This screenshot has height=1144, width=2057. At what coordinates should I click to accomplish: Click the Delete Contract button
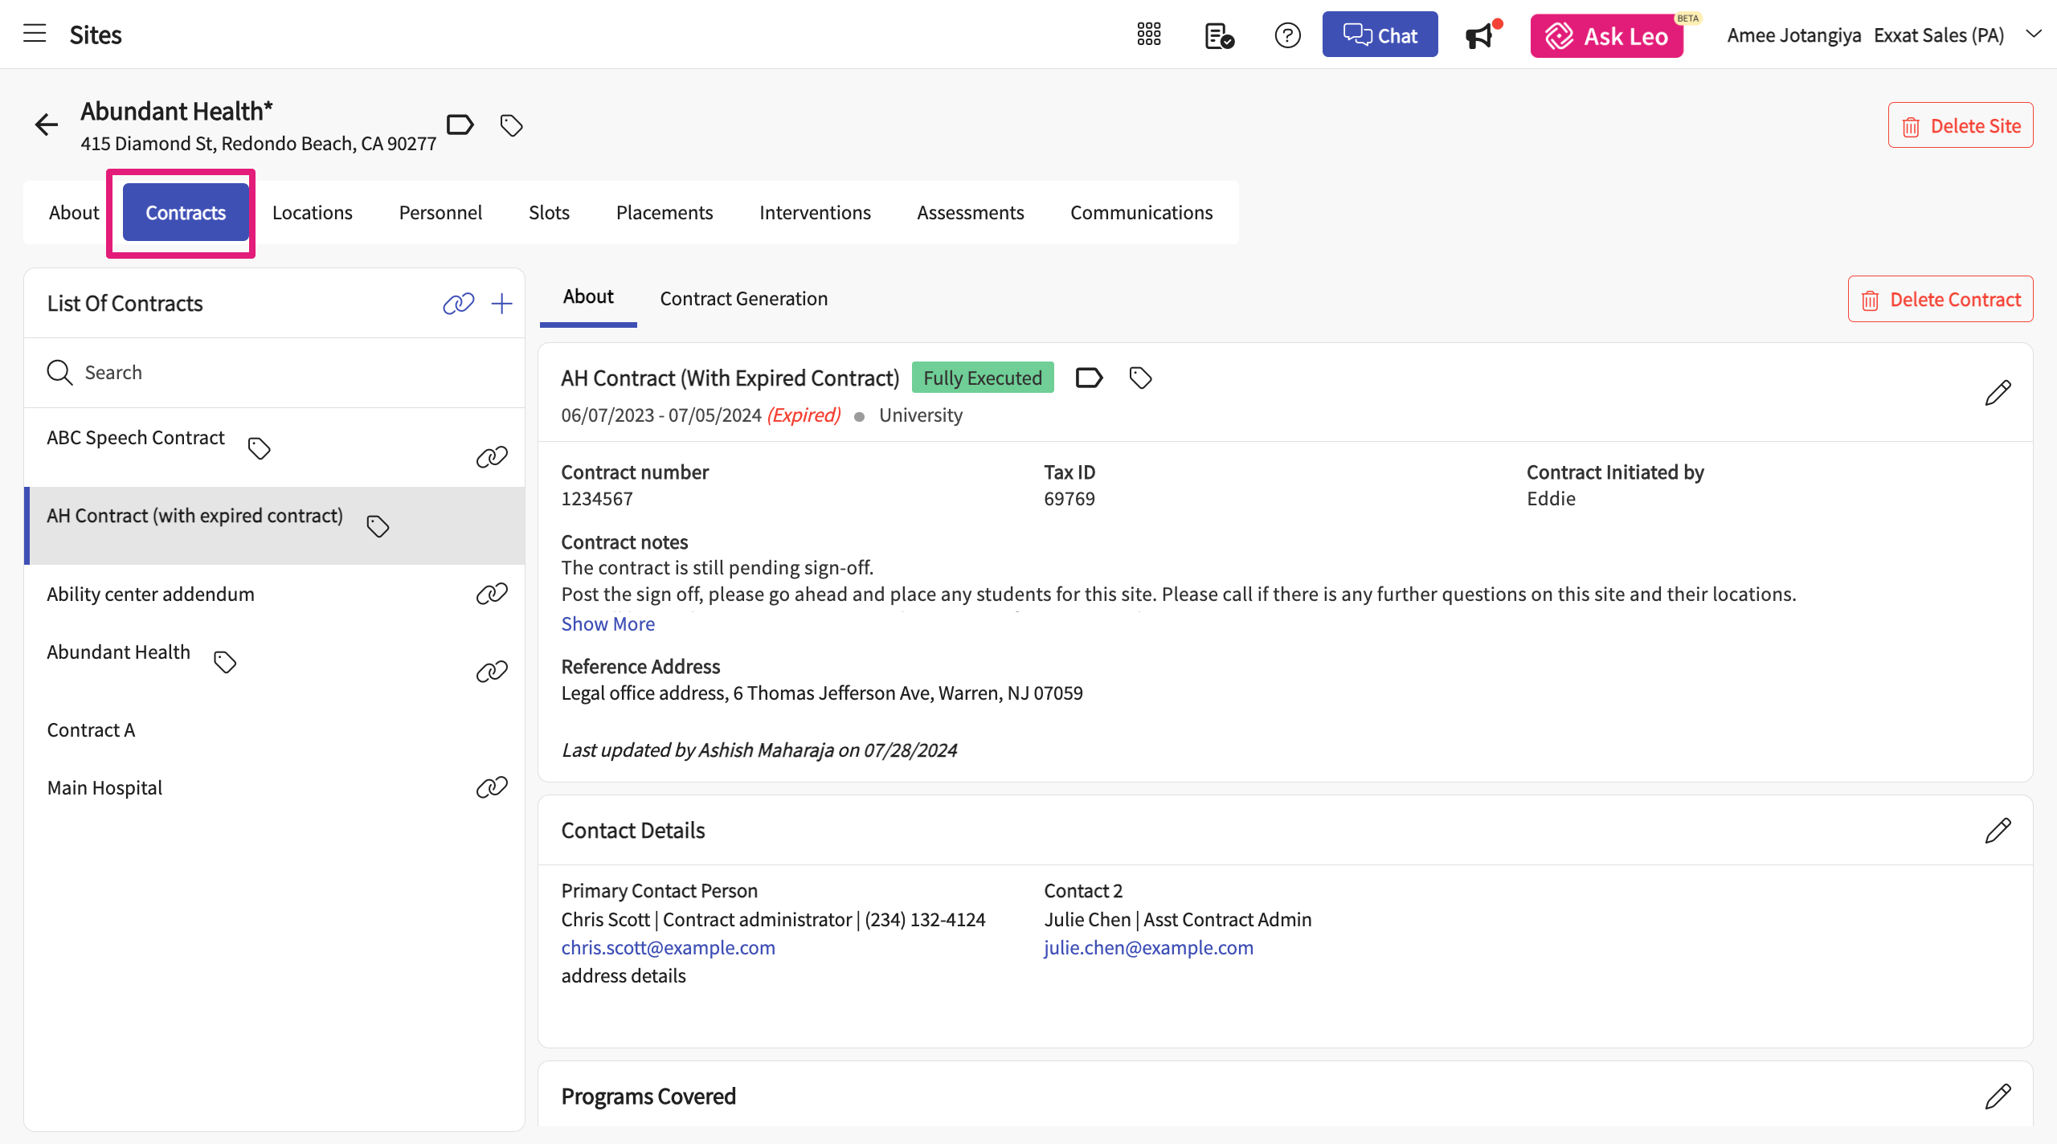click(x=1940, y=300)
